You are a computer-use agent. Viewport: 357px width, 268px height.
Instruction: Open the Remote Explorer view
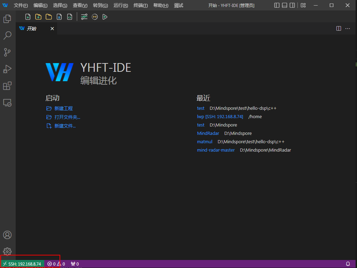click(x=7, y=103)
